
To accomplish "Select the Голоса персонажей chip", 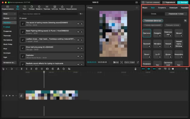I will point(153,25).
